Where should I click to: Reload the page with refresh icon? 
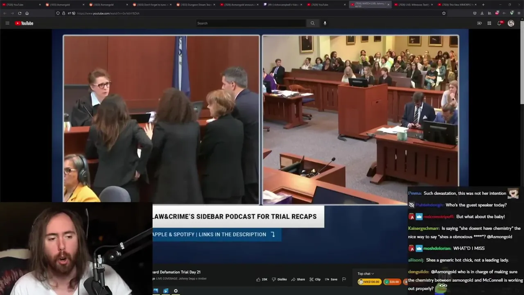(20, 13)
